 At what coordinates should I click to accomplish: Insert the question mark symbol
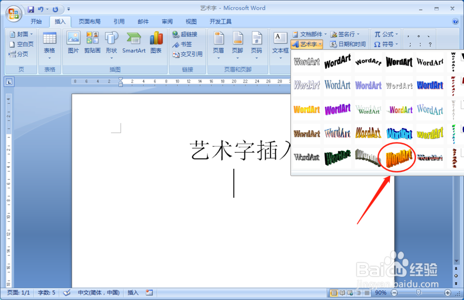pyautogui.click(x=430, y=45)
